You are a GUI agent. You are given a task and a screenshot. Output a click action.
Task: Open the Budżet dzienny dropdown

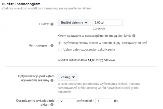tap(74, 23)
